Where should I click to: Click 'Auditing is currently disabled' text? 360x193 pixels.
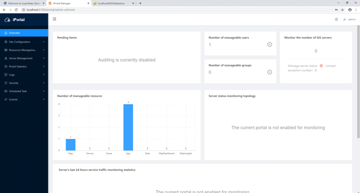(127, 60)
